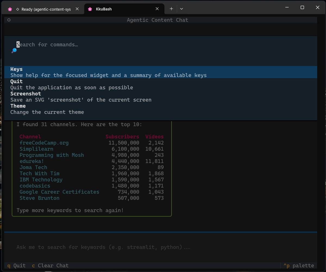Click the 11,500,000 subscribers value
The height and width of the screenshot is (272, 326).
[124, 143]
